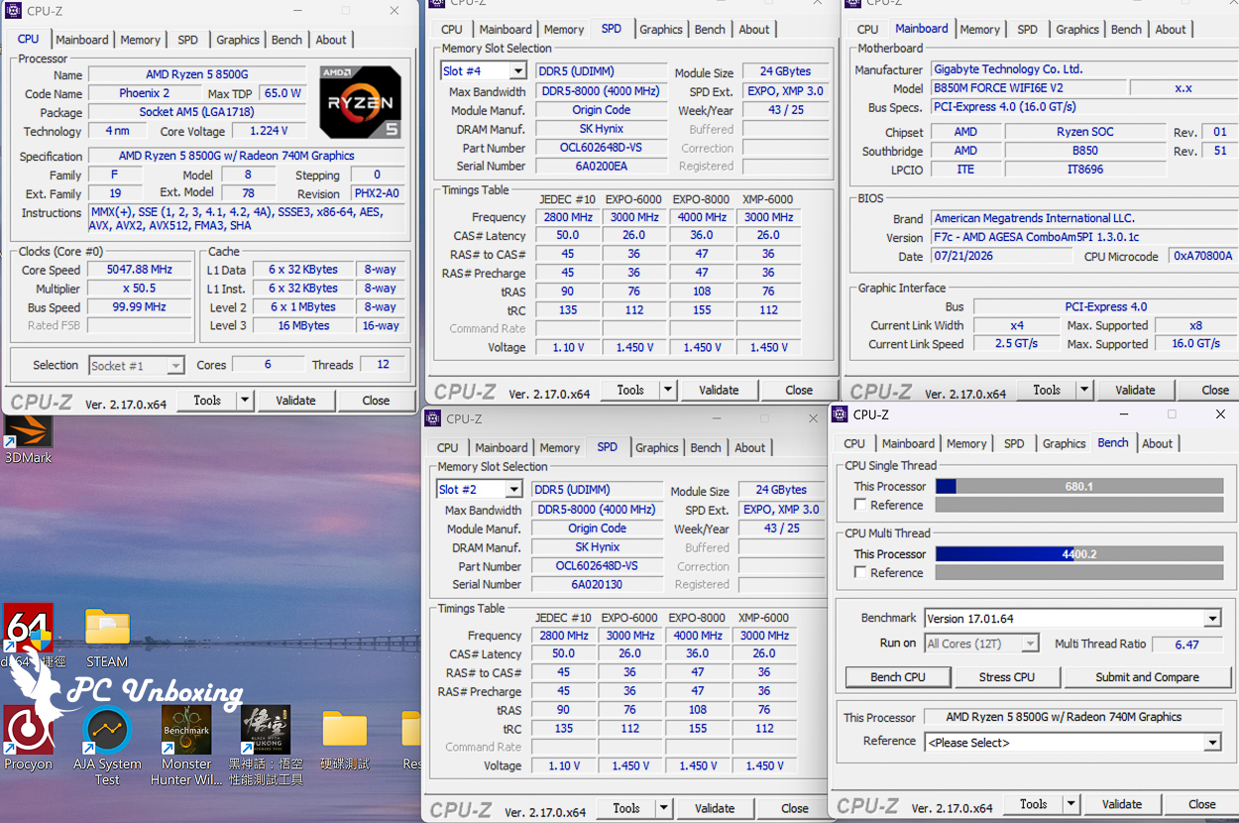
Task: Click the multi thread 4400.2 score bar
Action: [x=1079, y=554]
